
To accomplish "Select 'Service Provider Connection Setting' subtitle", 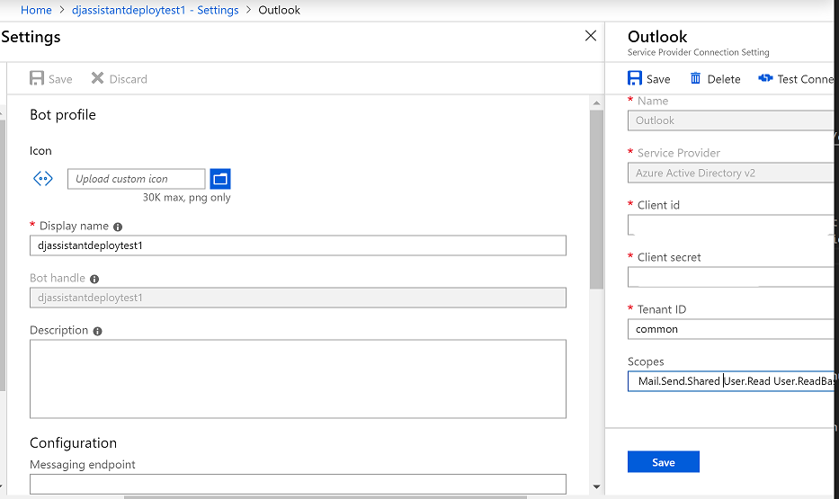I will 699,52.
